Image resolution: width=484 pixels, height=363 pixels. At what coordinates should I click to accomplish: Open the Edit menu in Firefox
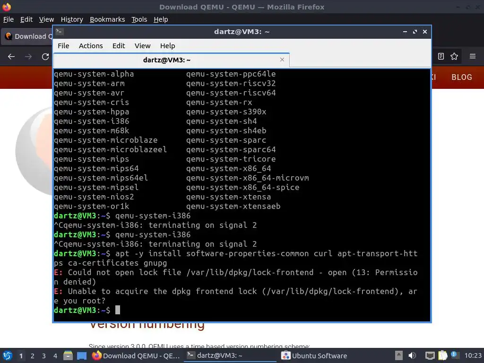[26, 19]
